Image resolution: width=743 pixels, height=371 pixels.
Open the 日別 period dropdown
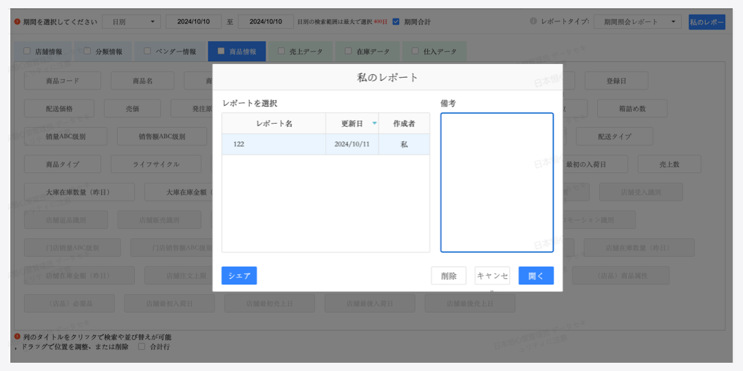click(132, 22)
